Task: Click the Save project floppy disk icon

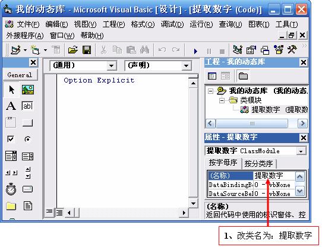Action: tap(87, 50)
